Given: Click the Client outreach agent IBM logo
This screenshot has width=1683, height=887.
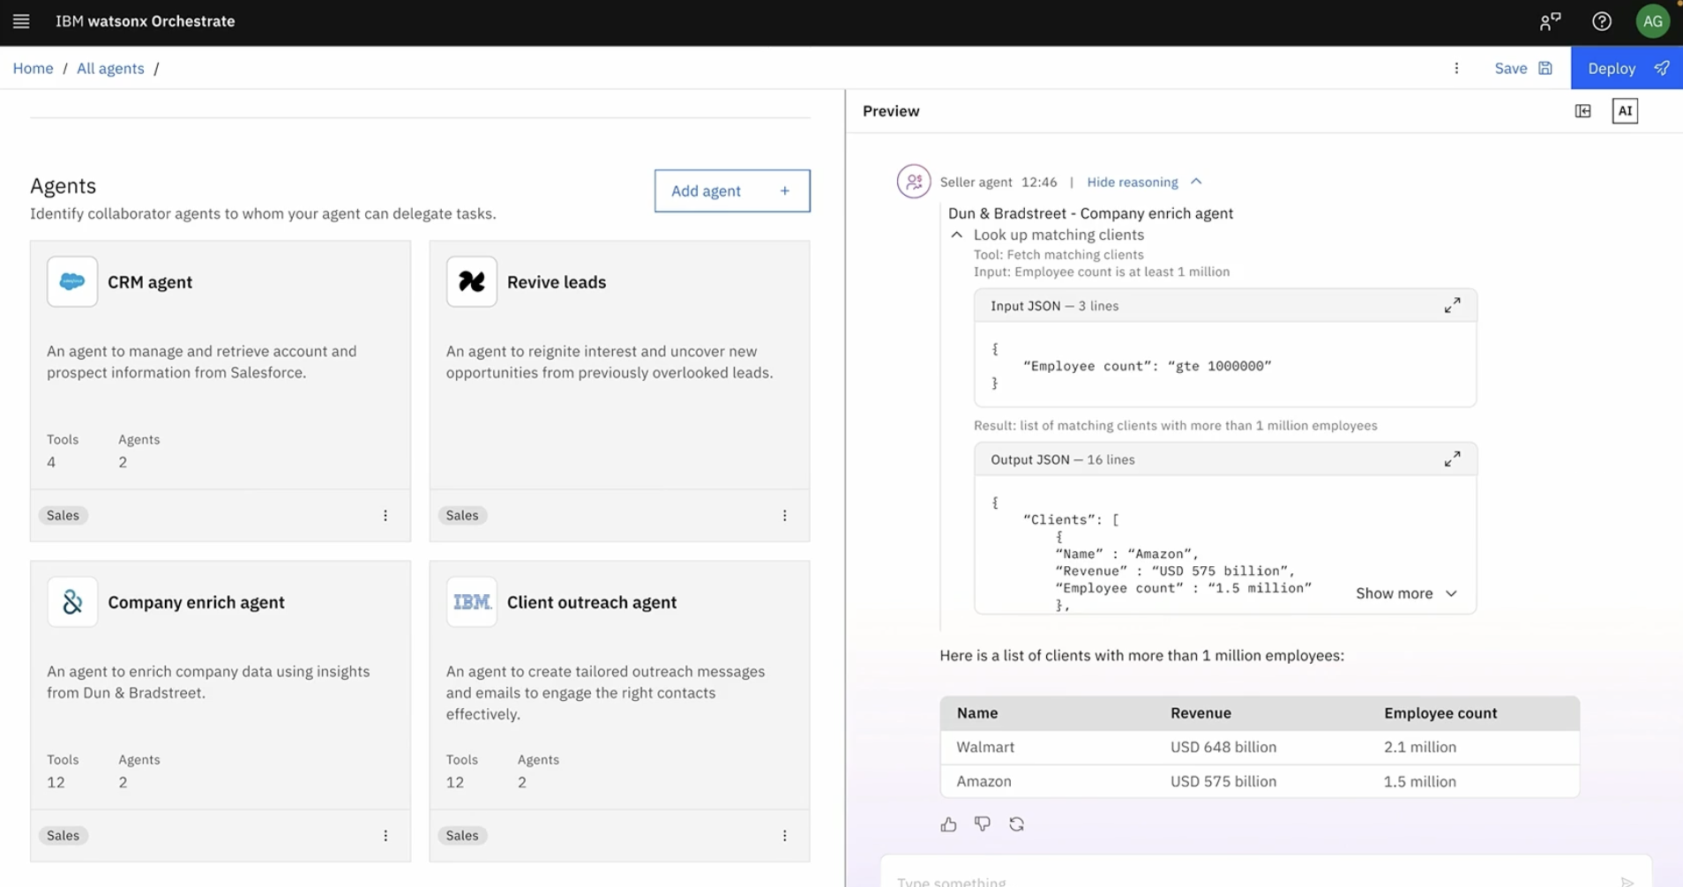Looking at the screenshot, I should 472,601.
